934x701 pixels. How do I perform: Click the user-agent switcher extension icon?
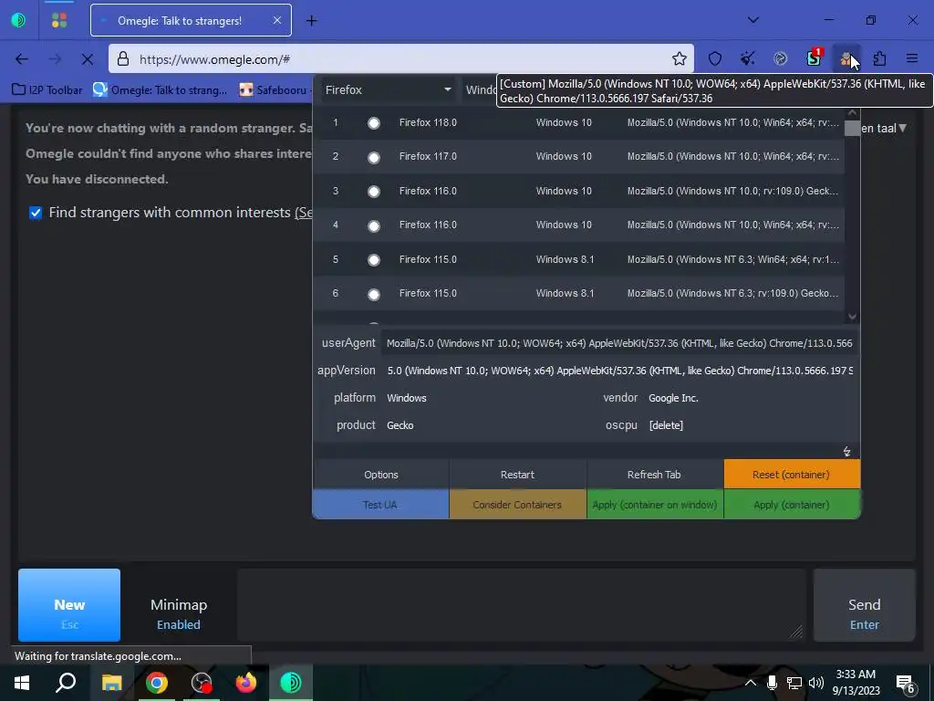(x=846, y=58)
